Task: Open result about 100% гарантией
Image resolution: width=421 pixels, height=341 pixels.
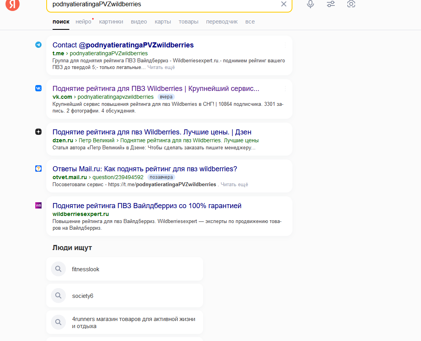Action: click(147, 205)
